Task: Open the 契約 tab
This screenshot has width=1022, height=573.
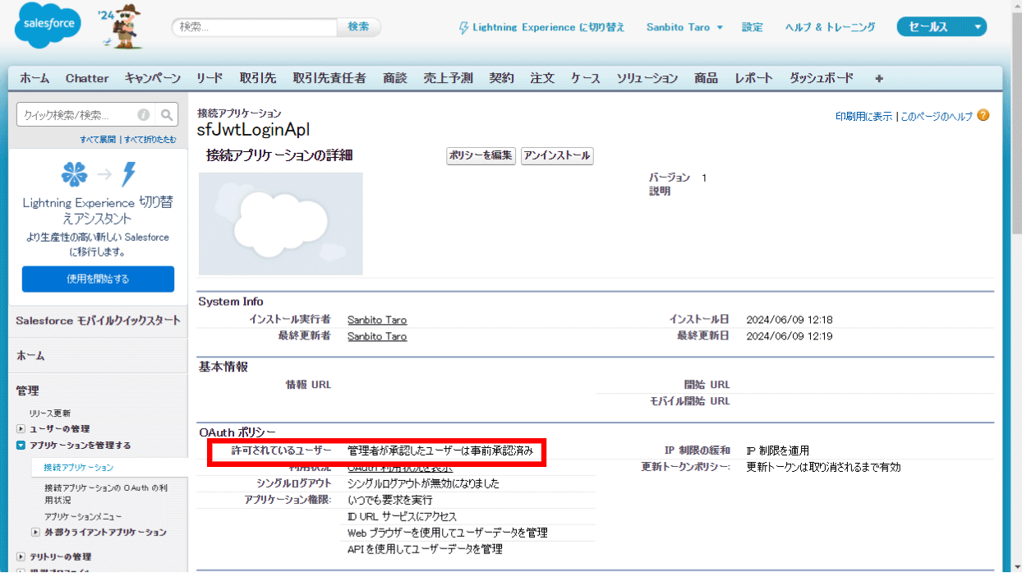Action: (x=501, y=78)
